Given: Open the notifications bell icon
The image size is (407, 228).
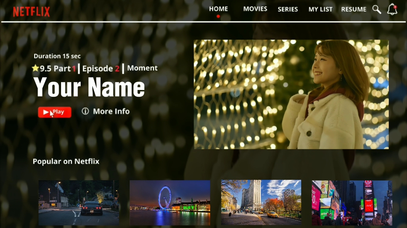Looking at the screenshot, I should point(392,9).
